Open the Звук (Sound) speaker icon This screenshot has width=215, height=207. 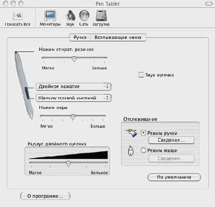(70, 15)
